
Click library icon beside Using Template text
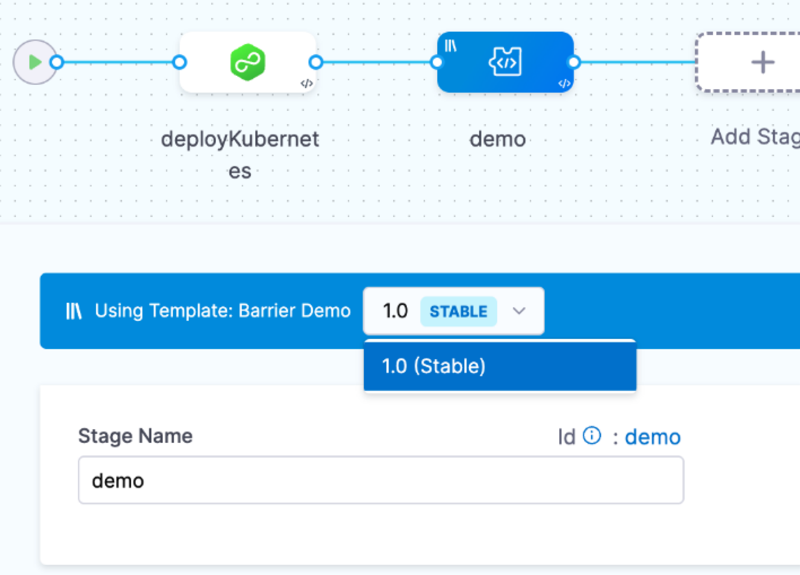tap(74, 311)
